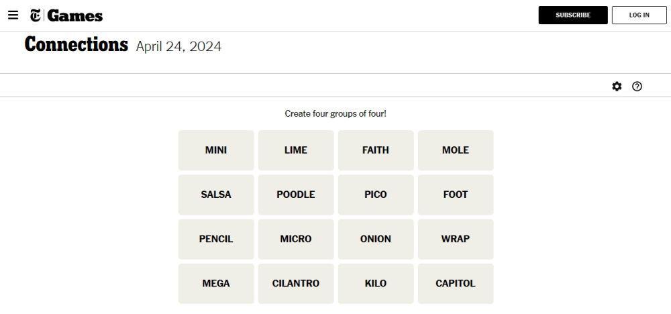Select the CILANTRO word tile
Screen dimensions: 671x314
pos(296,284)
